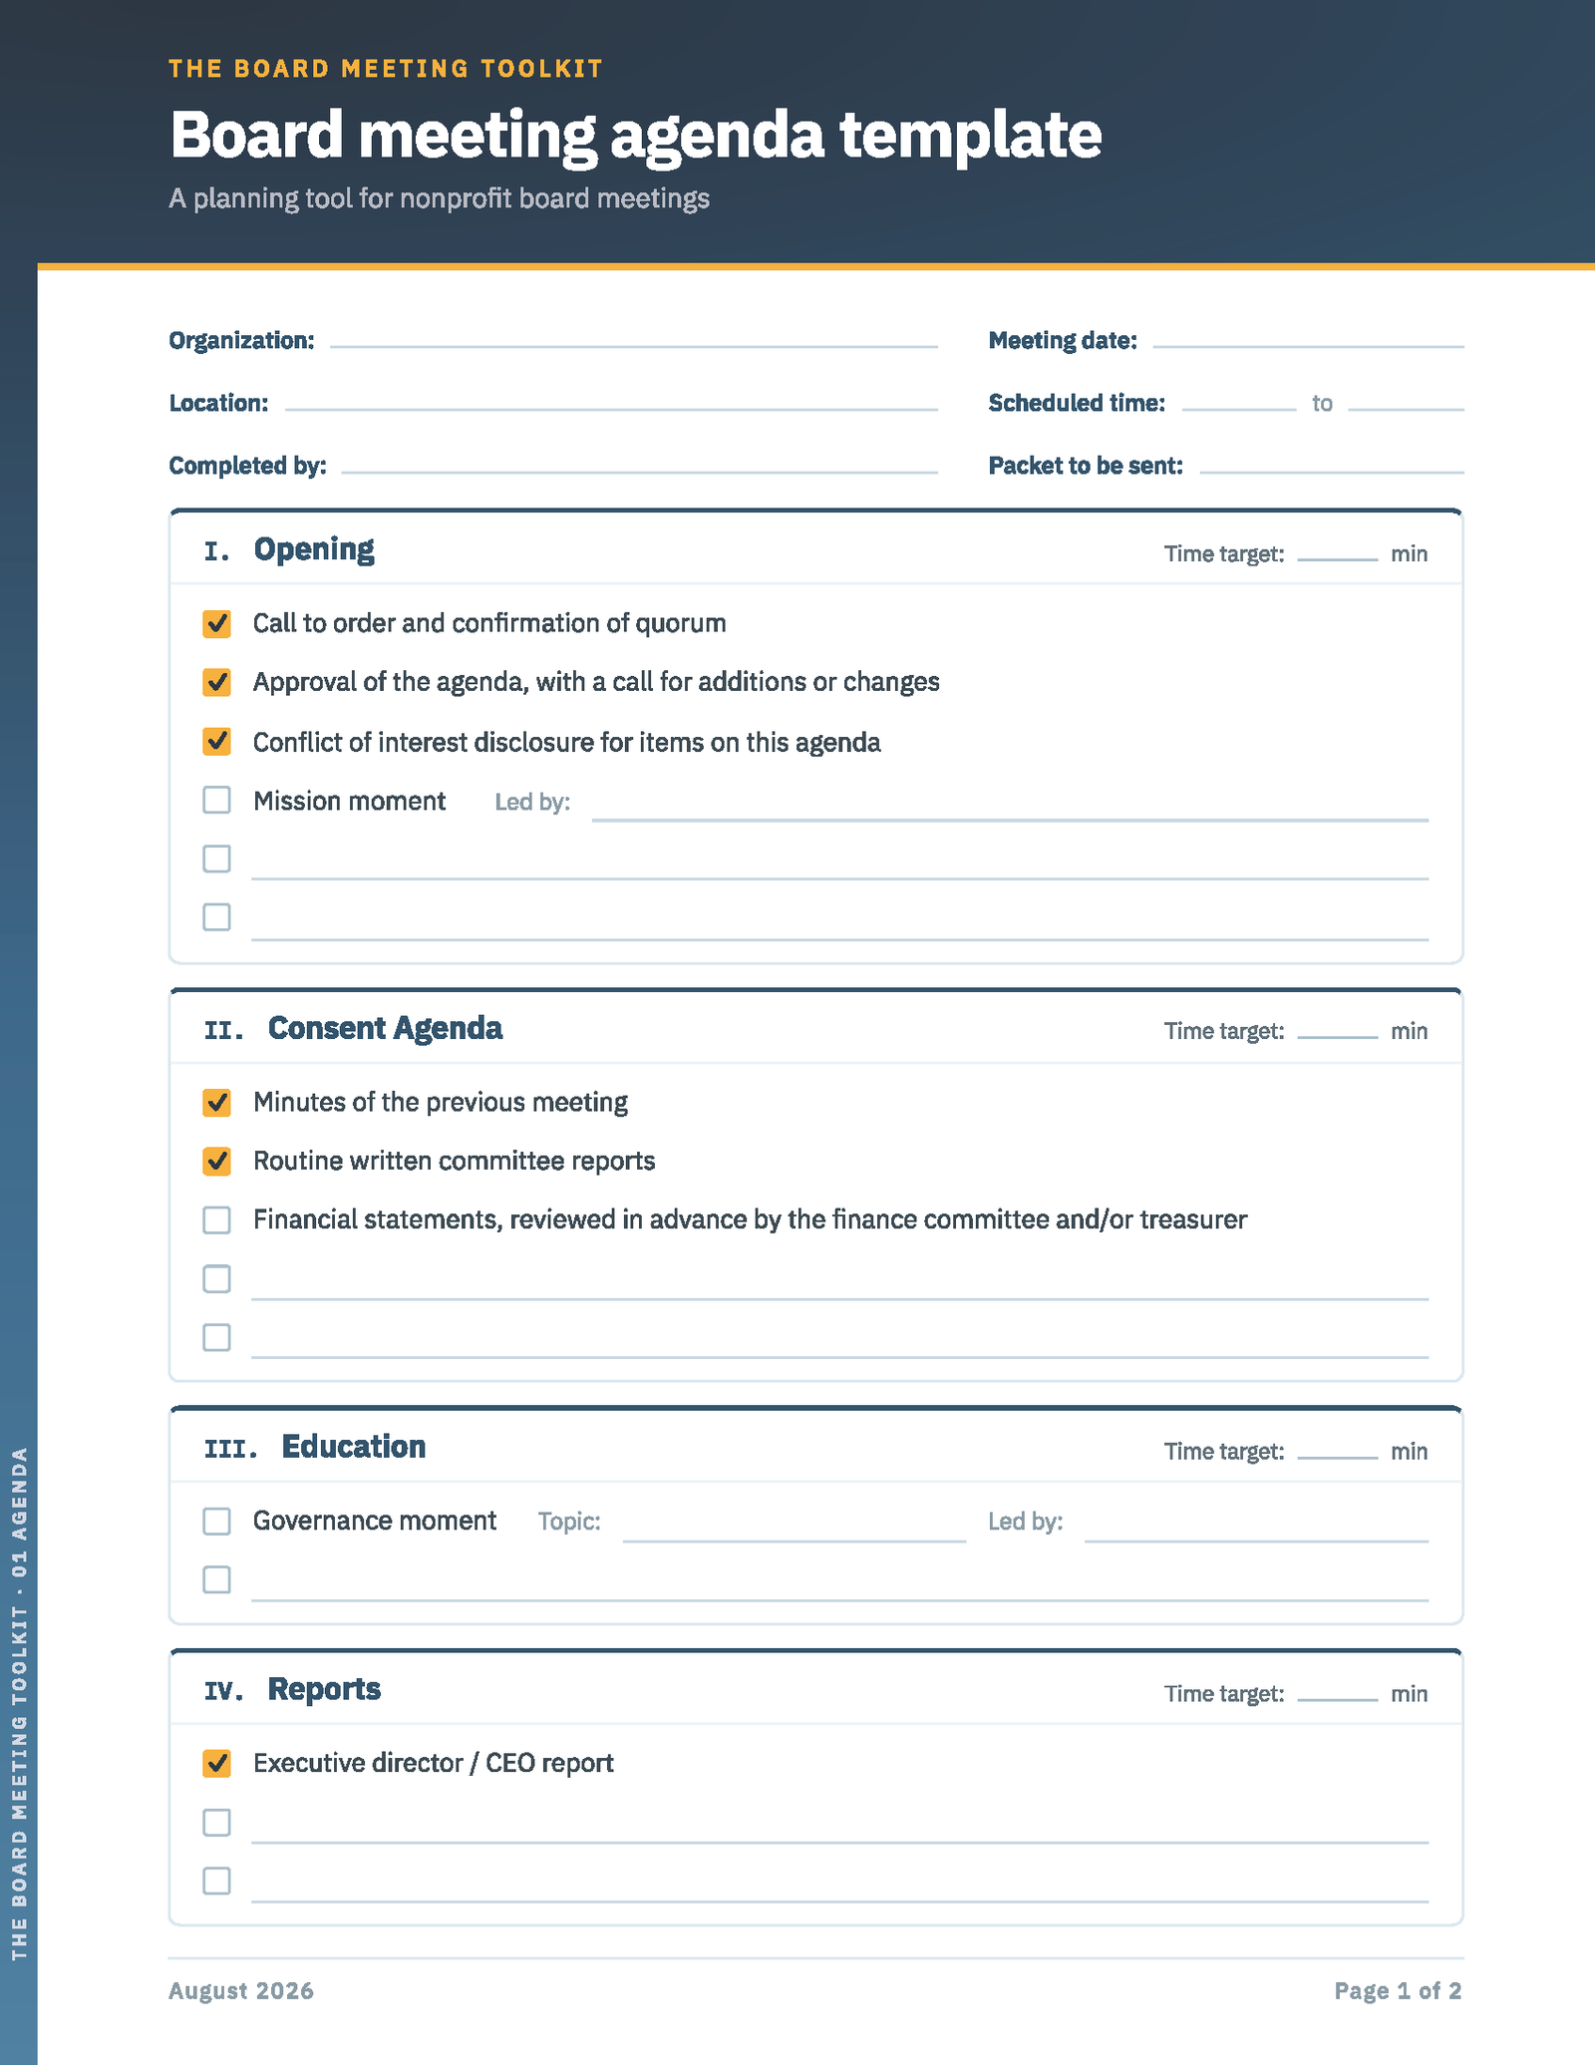
Task: Click the Executive director / CEO report label
Action: coord(434,1763)
